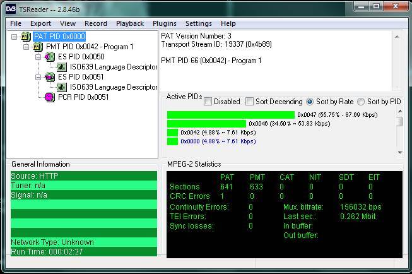This screenshot has height=274, width=412.
Task: Click the 0x0046 (34.50% ~ 53.83 Kbps) label
Action: click(290, 124)
